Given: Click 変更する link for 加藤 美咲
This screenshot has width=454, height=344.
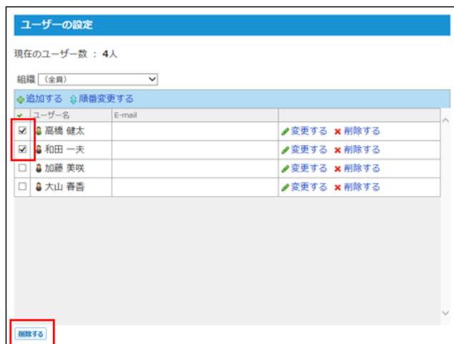Looking at the screenshot, I should [309, 168].
